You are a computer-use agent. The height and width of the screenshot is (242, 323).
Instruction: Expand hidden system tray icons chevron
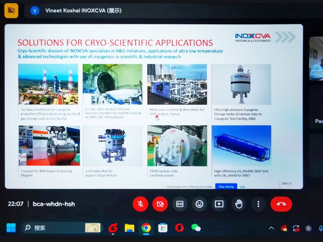(272, 228)
